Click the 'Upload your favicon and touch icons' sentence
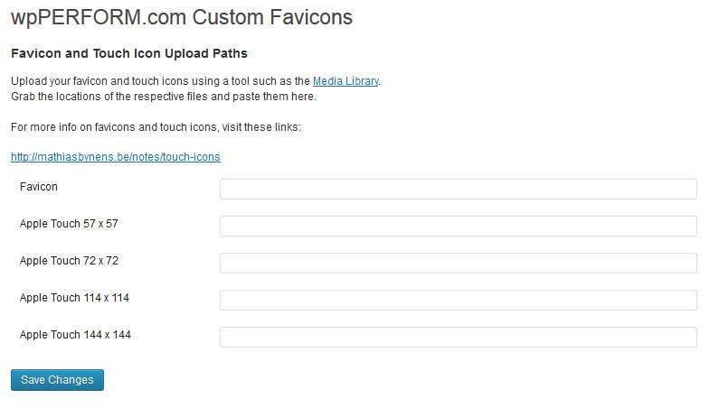 (195, 81)
